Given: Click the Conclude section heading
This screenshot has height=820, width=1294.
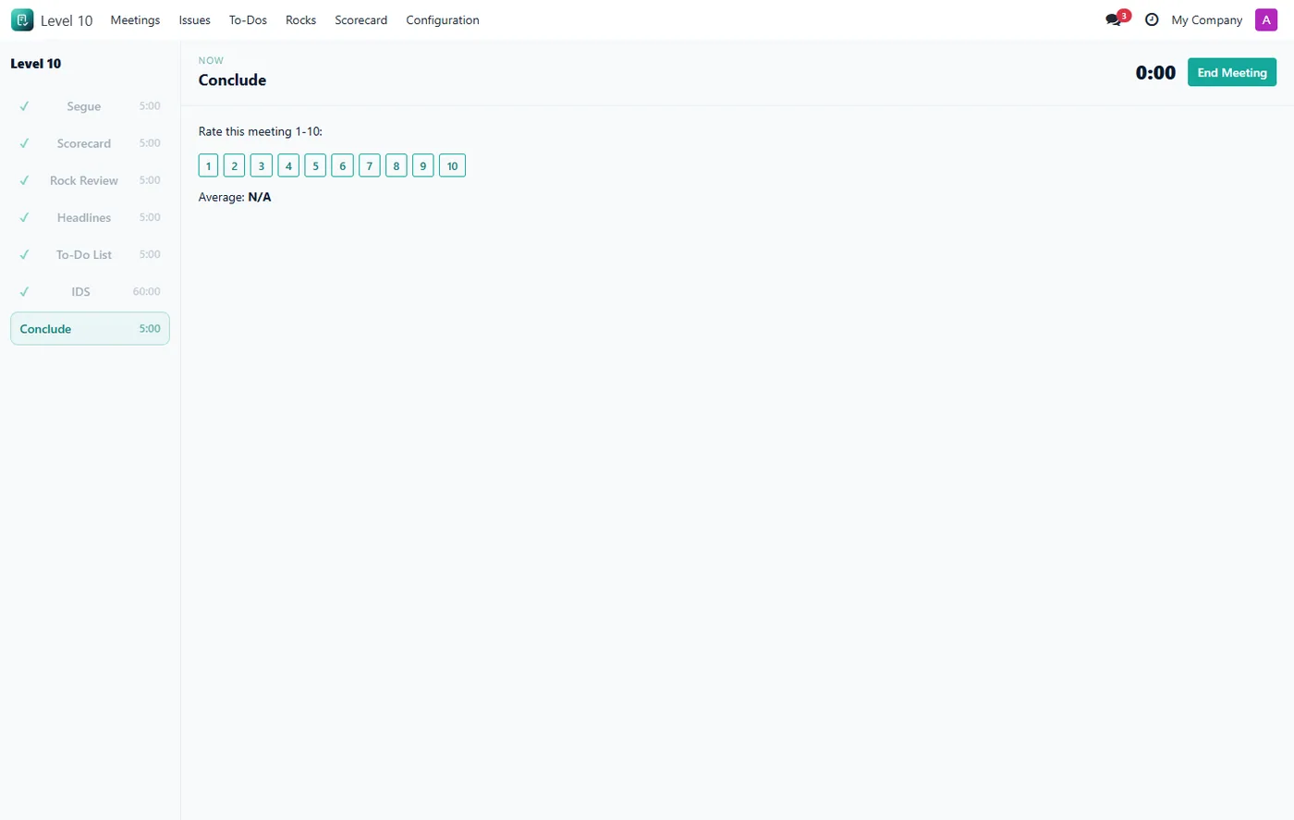Looking at the screenshot, I should click(232, 80).
